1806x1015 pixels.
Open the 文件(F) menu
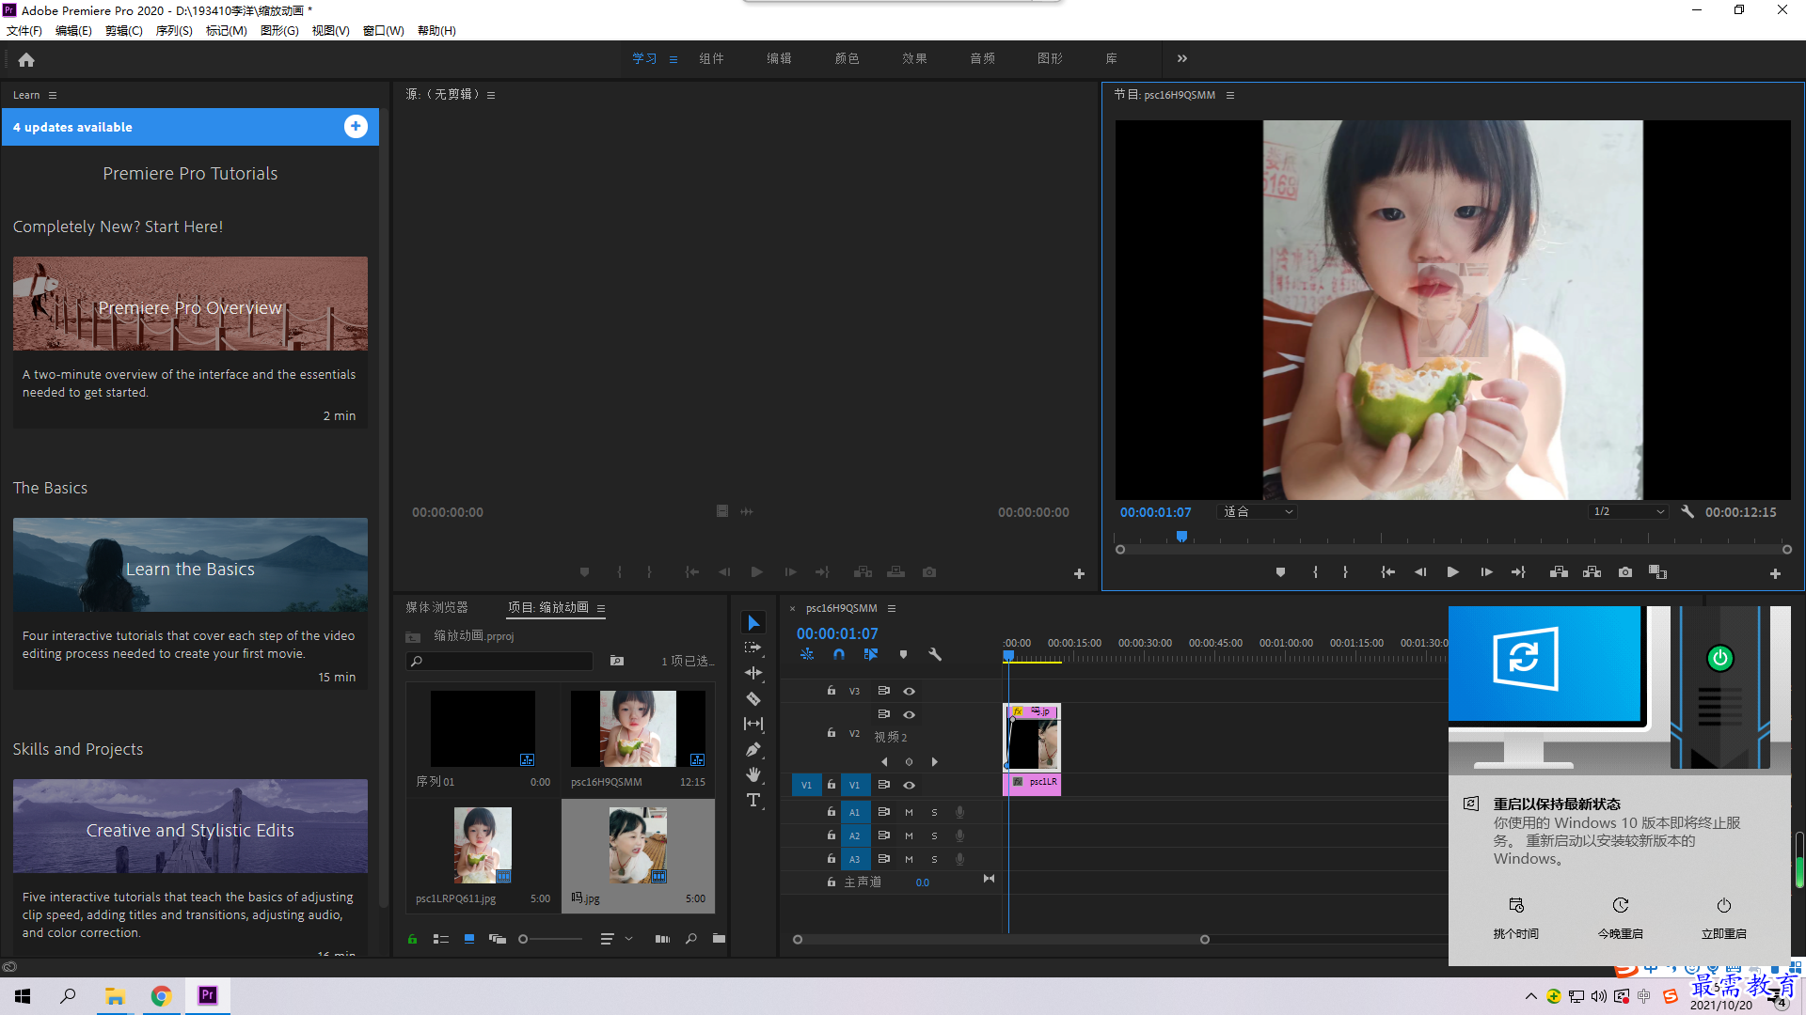24,31
